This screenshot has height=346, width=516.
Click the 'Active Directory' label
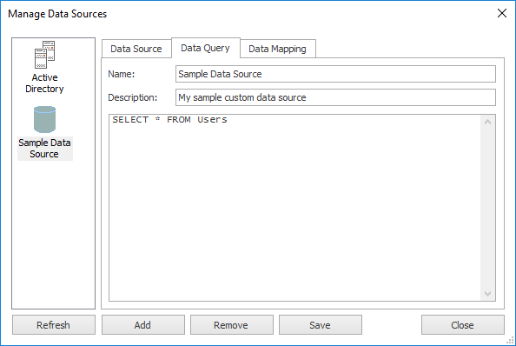tap(45, 83)
